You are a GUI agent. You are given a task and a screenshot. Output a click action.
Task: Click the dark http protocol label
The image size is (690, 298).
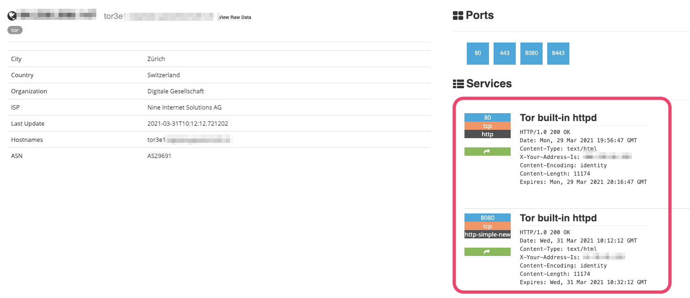coord(487,134)
